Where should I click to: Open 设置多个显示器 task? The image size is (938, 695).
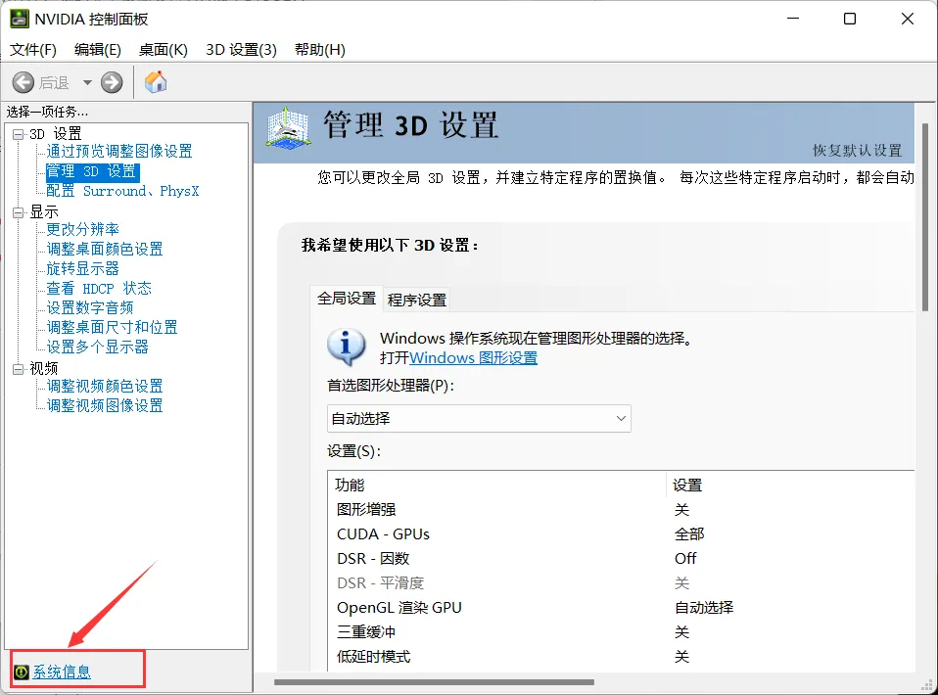(97, 347)
